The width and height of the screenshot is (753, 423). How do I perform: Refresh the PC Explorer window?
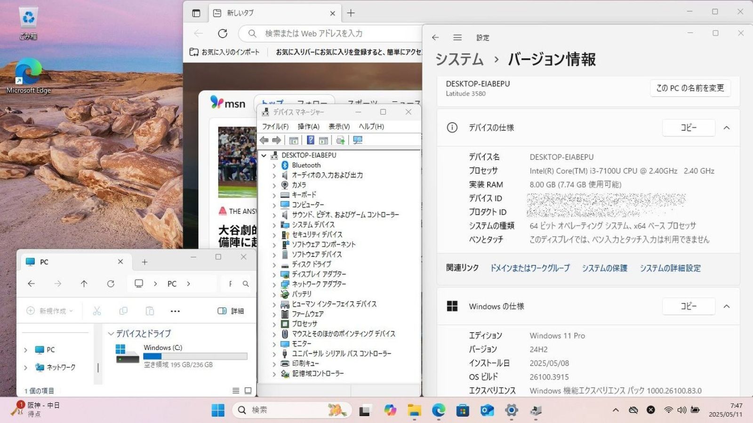click(111, 284)
